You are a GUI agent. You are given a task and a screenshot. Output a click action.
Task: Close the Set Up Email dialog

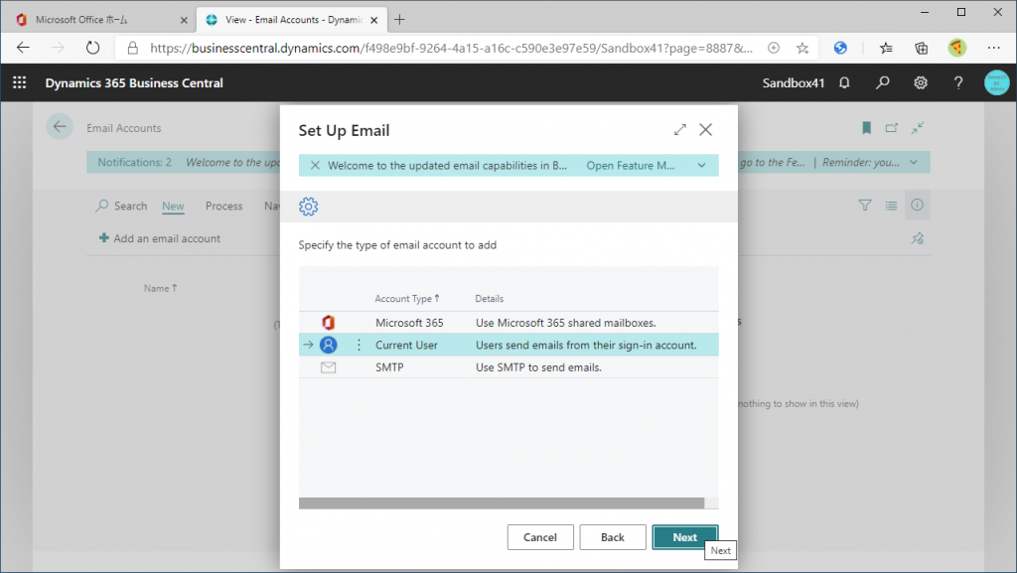tap(706, 130)
